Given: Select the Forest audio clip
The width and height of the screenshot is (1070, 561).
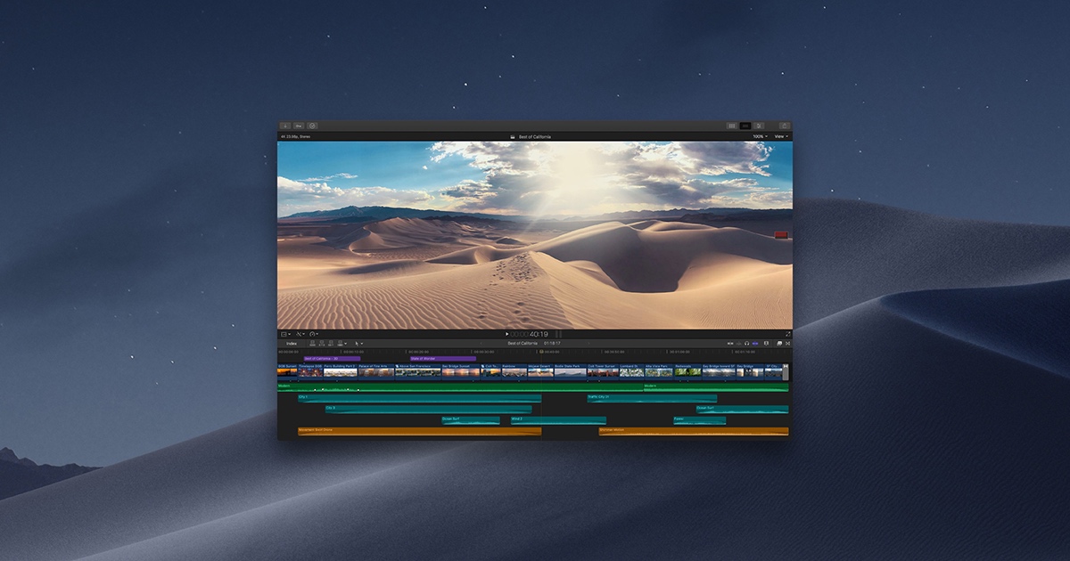Looking at the screenshot, I should point(699,420).
